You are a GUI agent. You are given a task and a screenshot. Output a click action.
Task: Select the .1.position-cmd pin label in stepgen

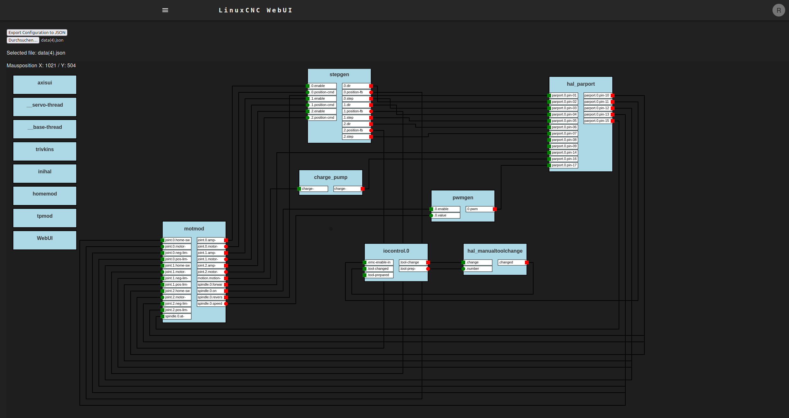coord(323,105)
